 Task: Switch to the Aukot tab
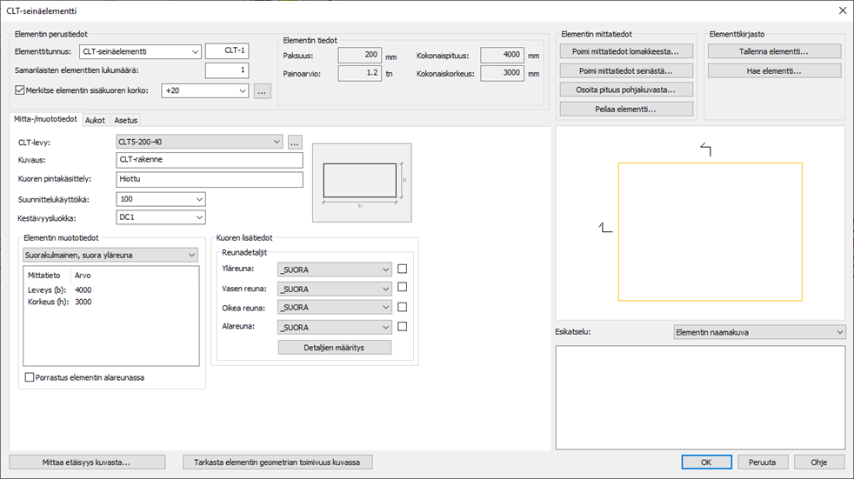(95, 120)
